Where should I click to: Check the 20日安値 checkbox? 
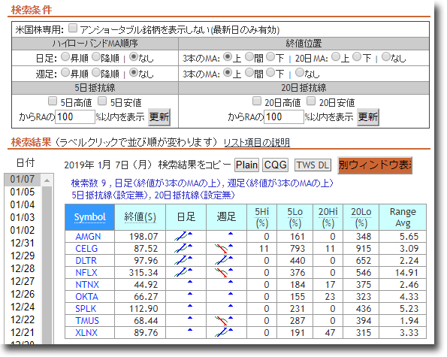pyautogui.click(x=311, y=101)
